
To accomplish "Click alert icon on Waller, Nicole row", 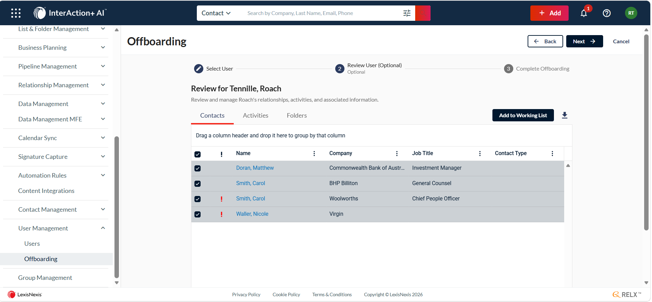I will pos(221,214).
